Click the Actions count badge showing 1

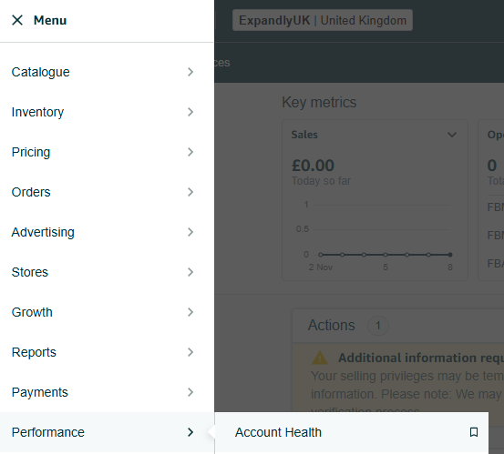378,326
